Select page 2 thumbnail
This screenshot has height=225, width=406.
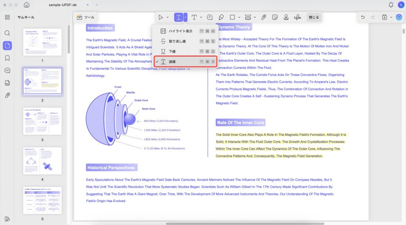point(42,81)
